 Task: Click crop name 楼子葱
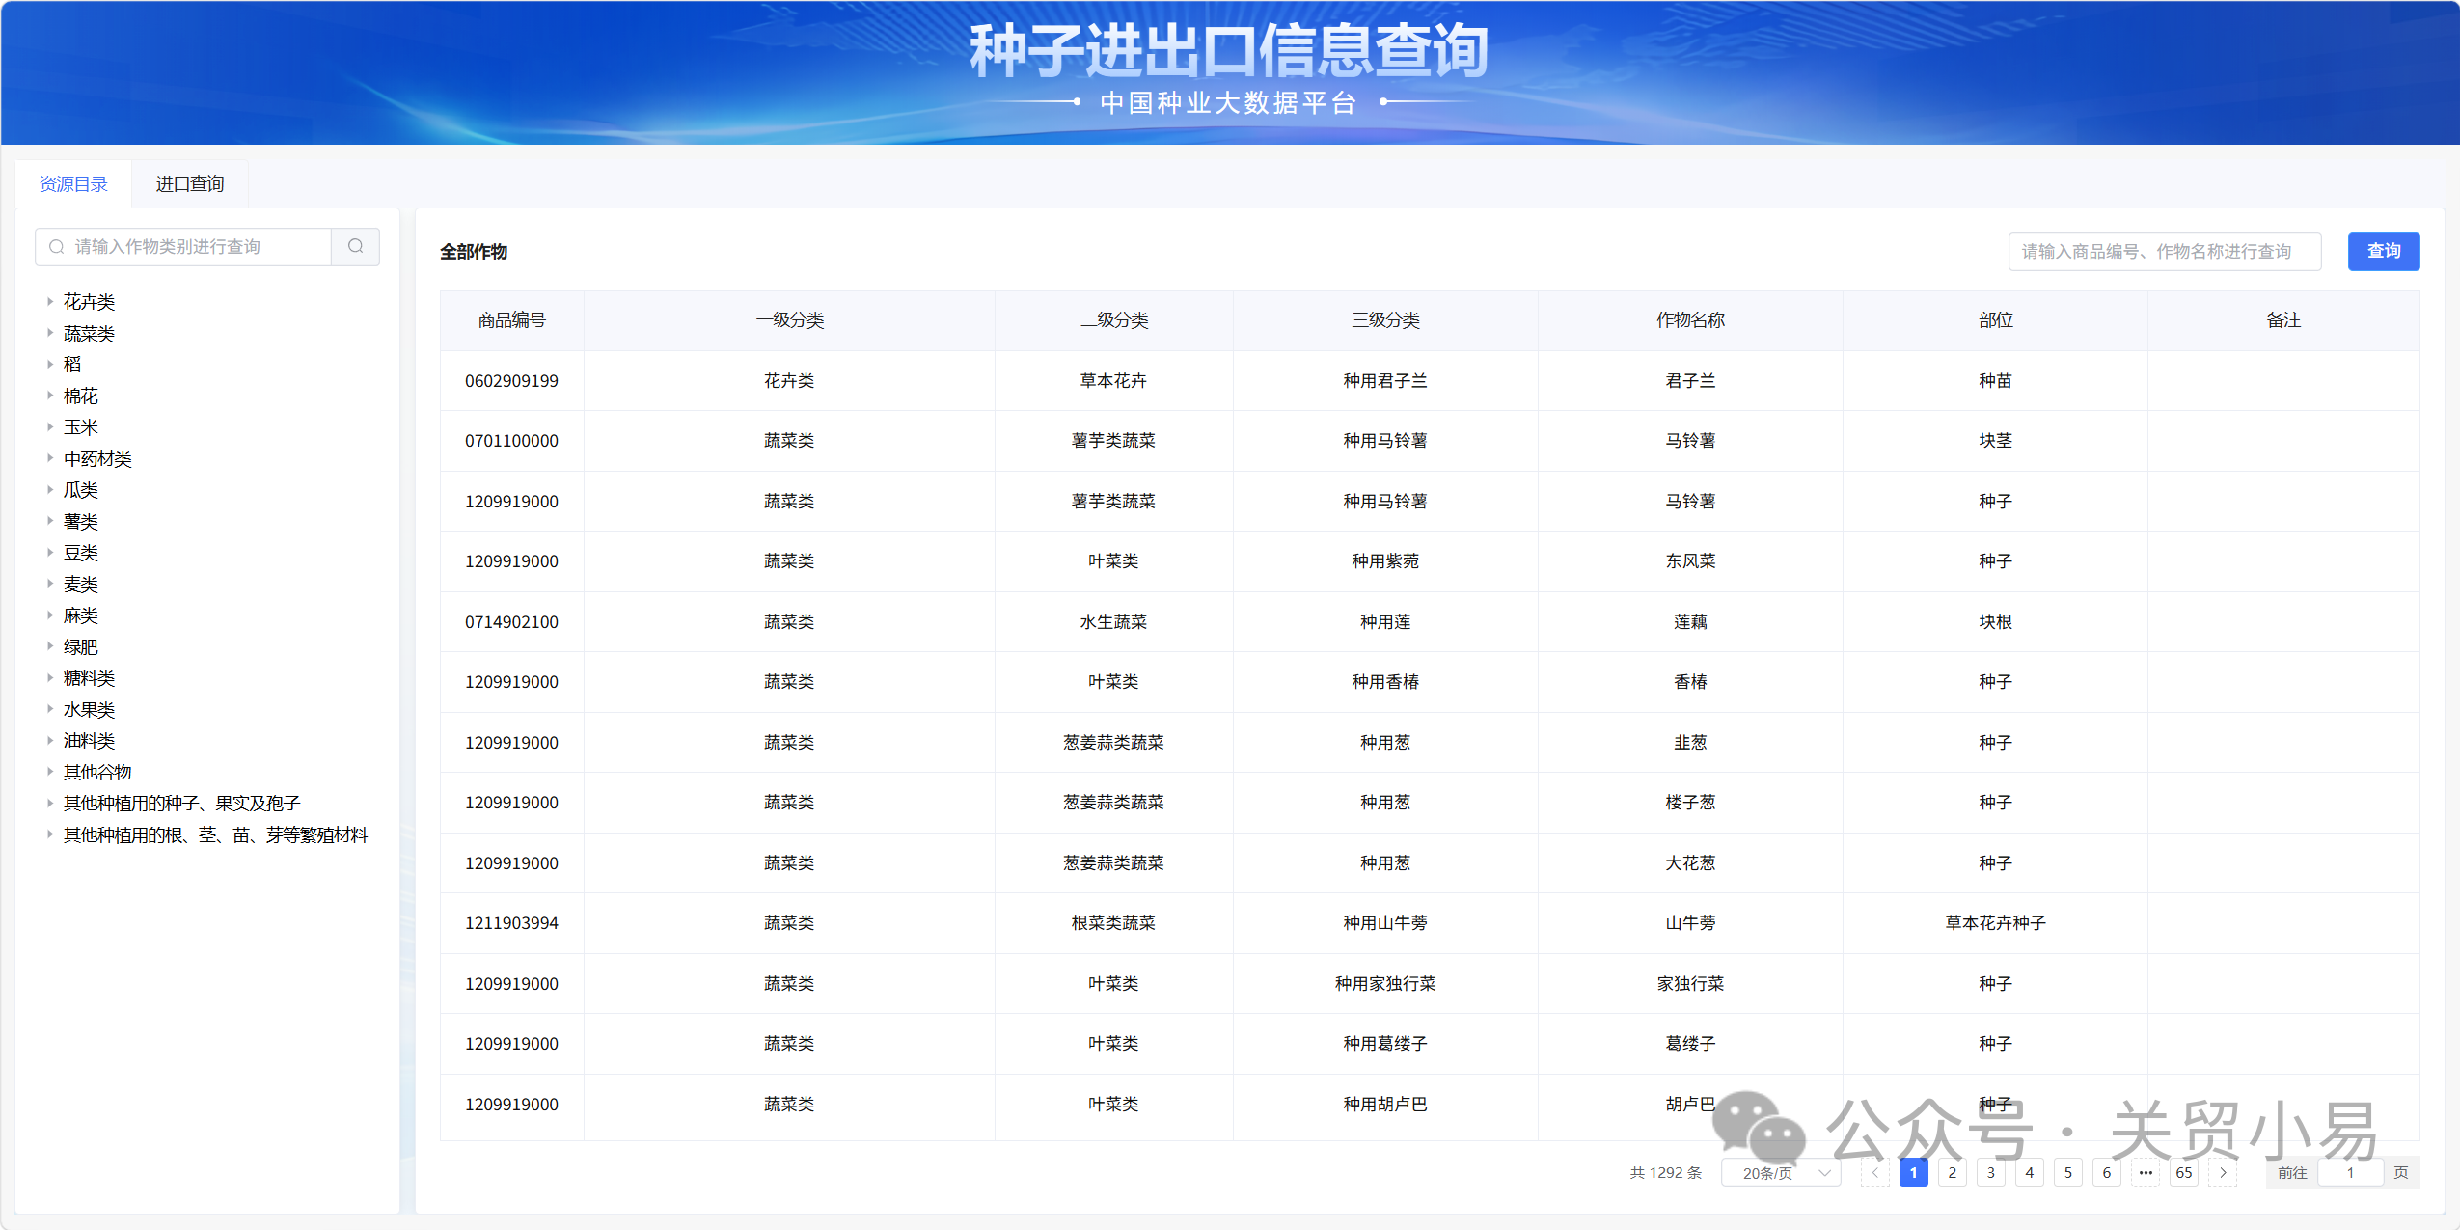tap(1690, 803)
